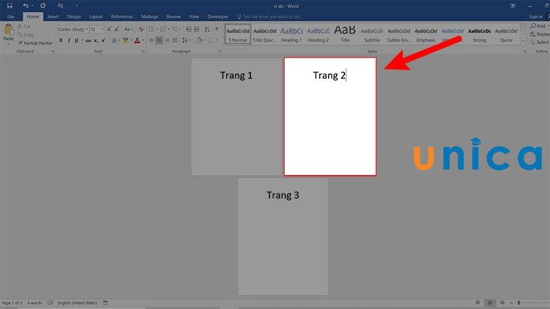550x309 pixels.
Task: Switch to the Layout tab
Action: tap(96, 16)
